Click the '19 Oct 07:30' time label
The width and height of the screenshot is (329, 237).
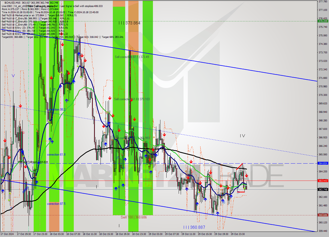[x=172, y=234]
